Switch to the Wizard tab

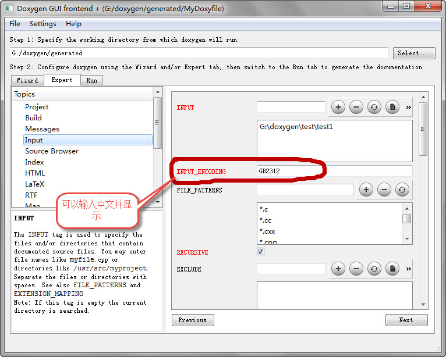pyautogui.click(x=27, y=80)
